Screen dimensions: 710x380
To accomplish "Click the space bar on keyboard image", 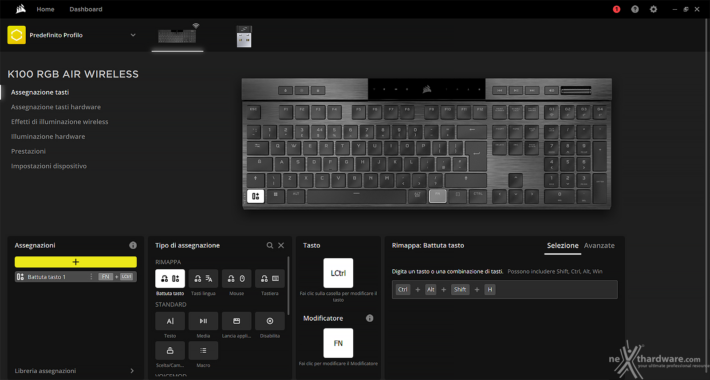I will point(356,196).
